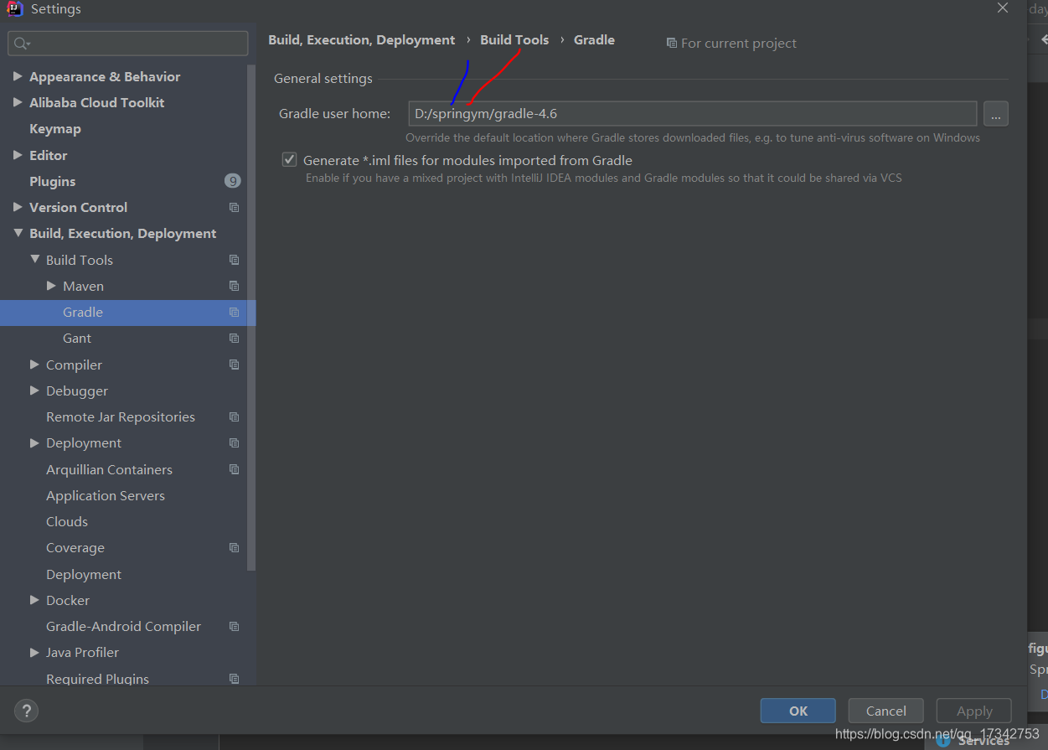Click project-level icon next to Required Plugins

[234, 679]
